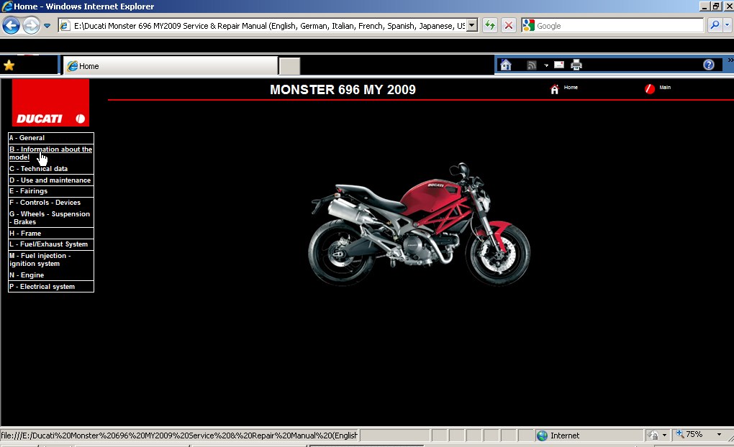
Task: Open the recent pages dropdown arrow
Action: 47,26
